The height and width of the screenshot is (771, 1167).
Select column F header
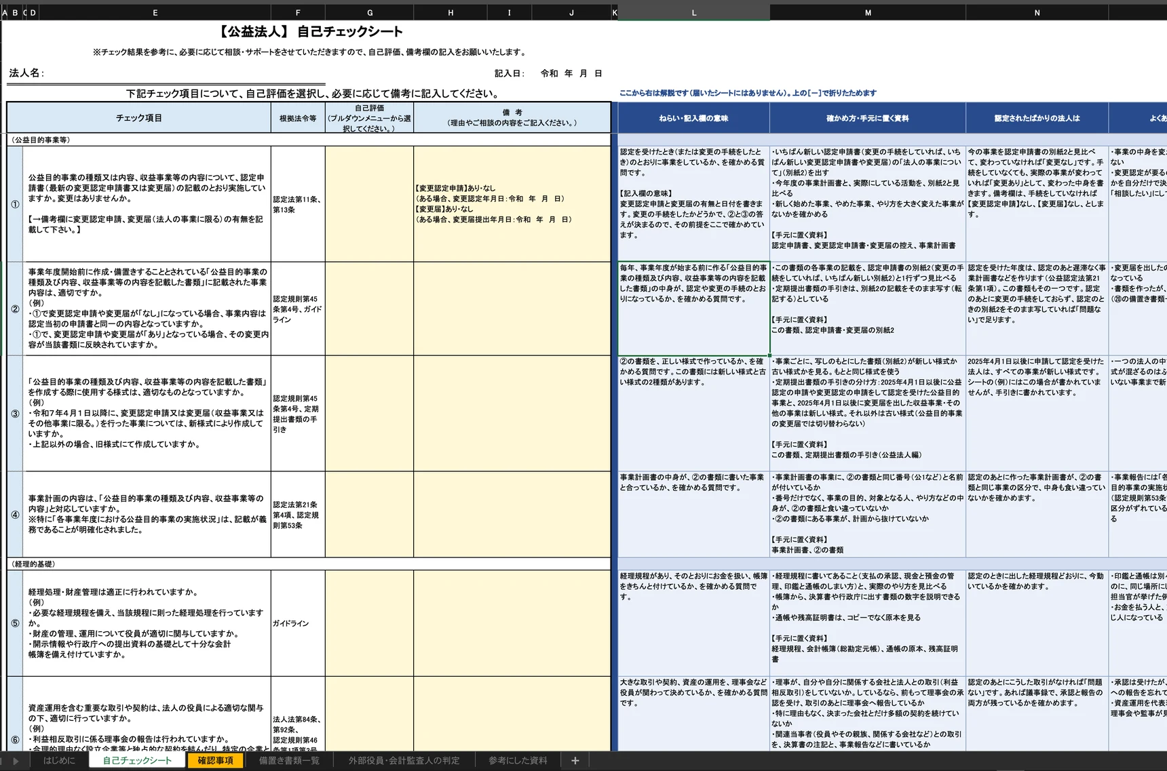point(298,13)
